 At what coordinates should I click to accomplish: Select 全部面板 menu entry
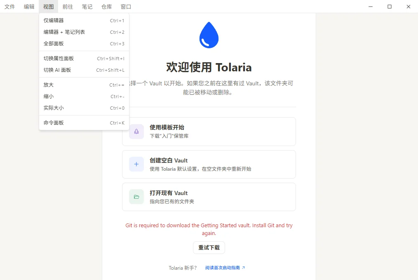pyautogui.click(x=84, y=44)
